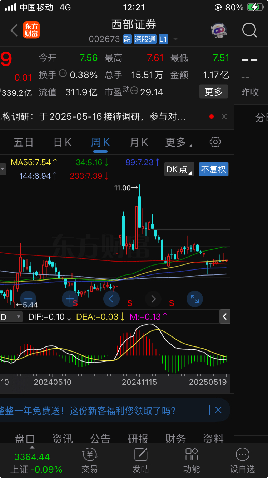Move chart left with the arrow button
Image resolution: width=268 pixels, height=478 pixels.
click(x=111, y=298)
